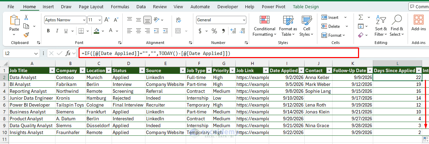Open Sort & Filter menu
This screenshot has height=144, width=429.
(x=381, y=26)
